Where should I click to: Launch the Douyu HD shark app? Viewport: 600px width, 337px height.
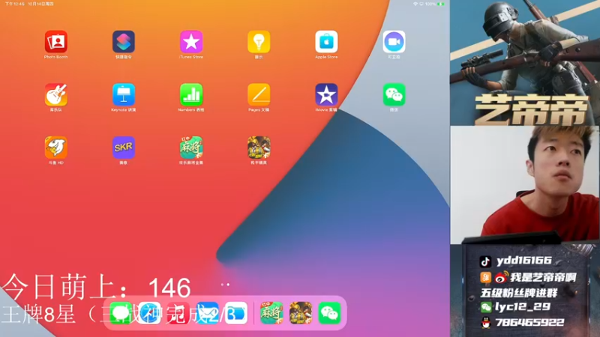click(55, 147)
